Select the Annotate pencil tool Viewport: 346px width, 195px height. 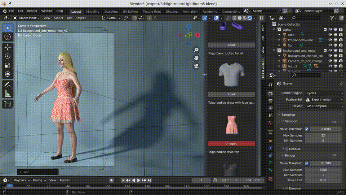(8, 84)
